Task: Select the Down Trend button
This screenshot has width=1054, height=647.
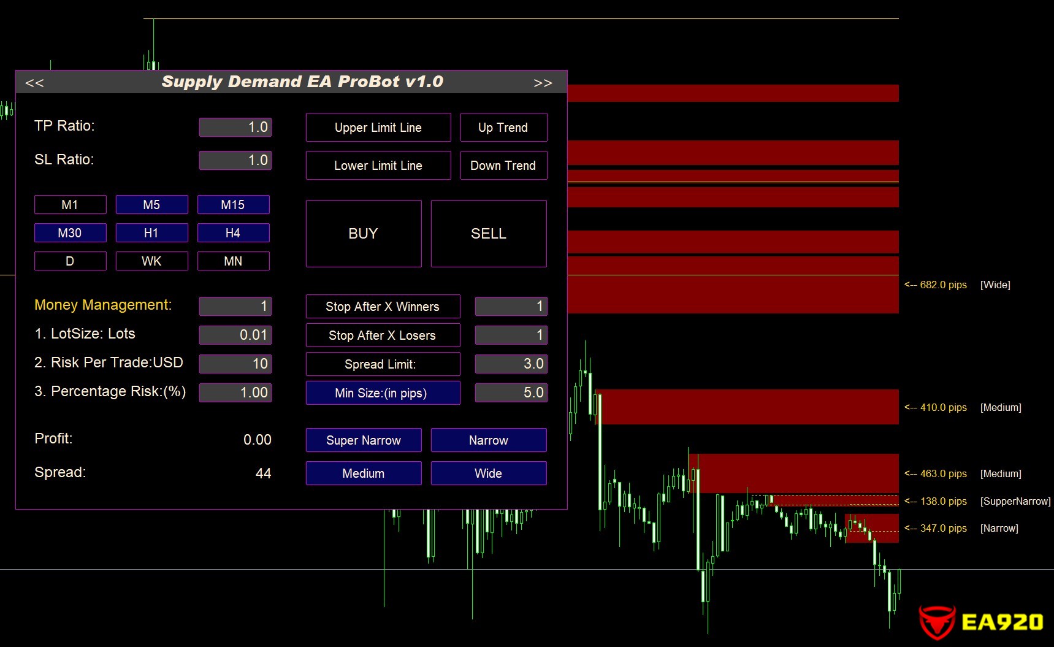Action: 503,166
